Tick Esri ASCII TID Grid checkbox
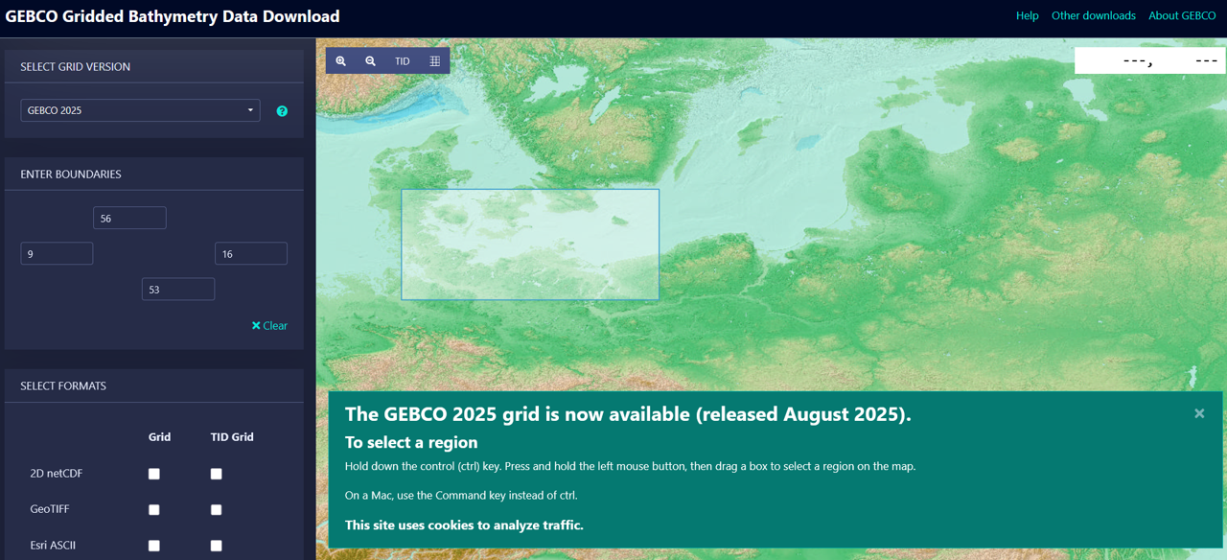 217,546
